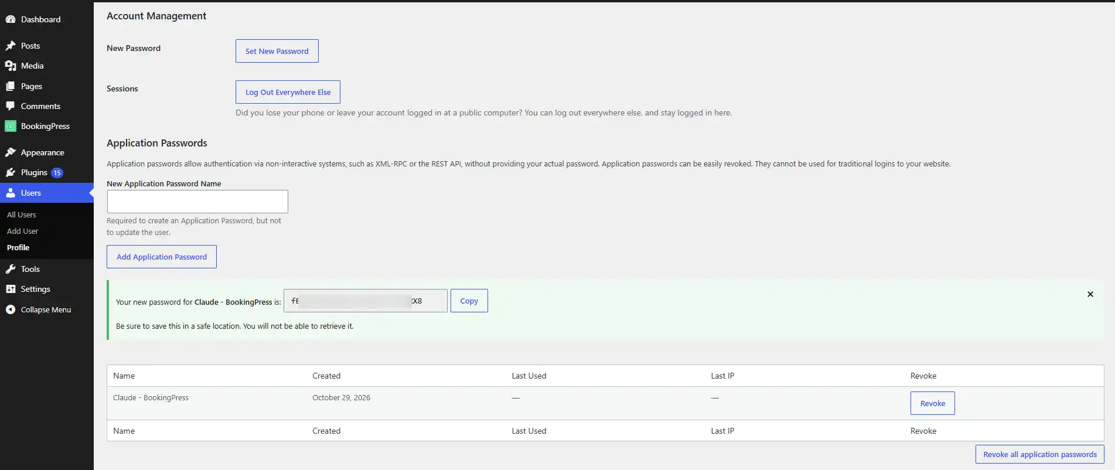Open the Posts menu item
Image resolution: width=1115 pixels, height=470 pixels.
tap(30, 46)
